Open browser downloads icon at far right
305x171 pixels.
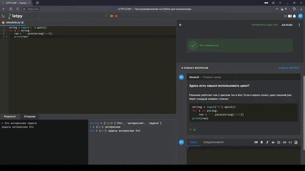pos(301,9)
